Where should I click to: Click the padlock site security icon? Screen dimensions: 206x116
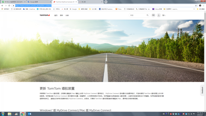[x=13, y=5]
